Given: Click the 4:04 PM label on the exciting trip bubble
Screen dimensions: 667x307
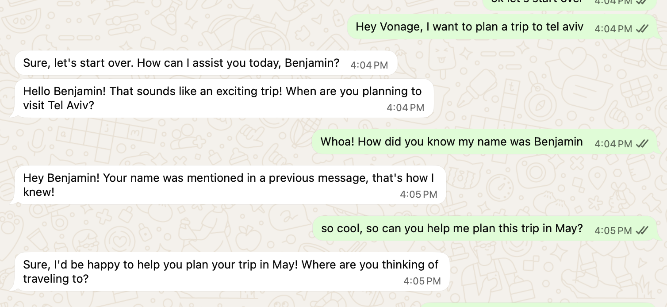Looking at the screenshot, I should [405, 107].
